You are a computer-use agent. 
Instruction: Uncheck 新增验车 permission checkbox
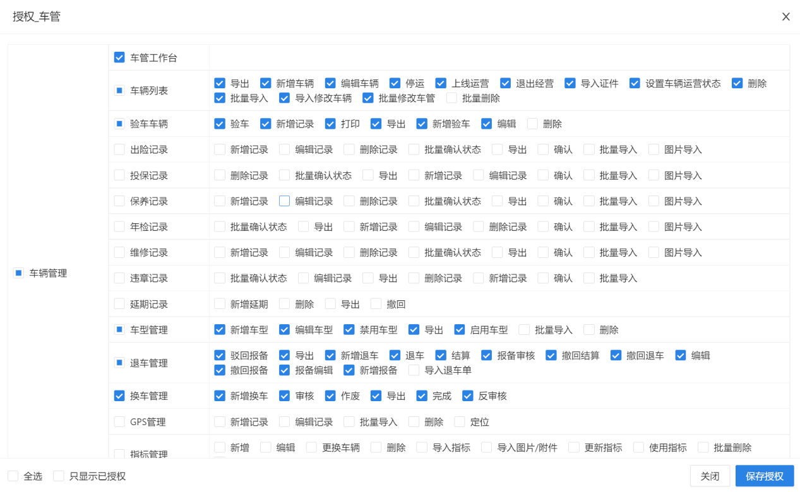pyautogui.click(x=422, y=124)
